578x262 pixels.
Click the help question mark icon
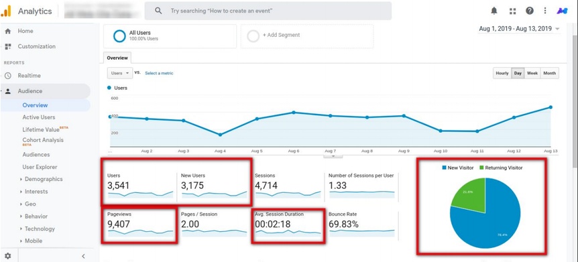click(530, 11)
